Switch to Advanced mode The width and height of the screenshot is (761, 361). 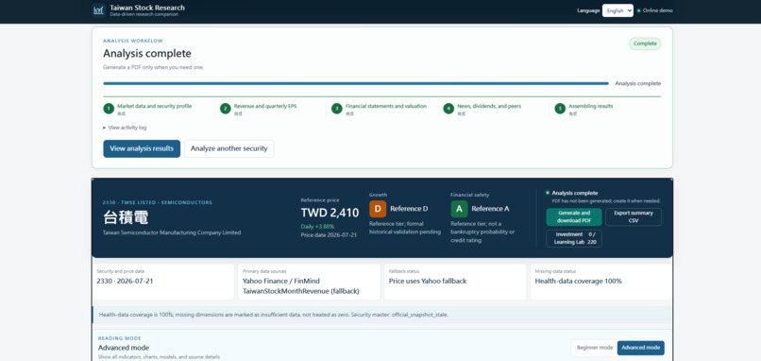pos(641,348)
